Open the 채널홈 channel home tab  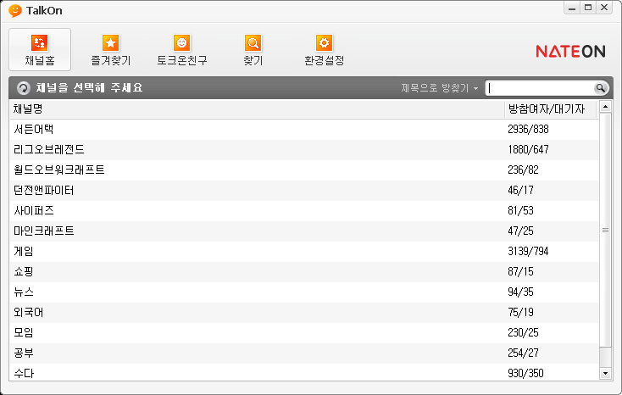[x=40, y=50]
